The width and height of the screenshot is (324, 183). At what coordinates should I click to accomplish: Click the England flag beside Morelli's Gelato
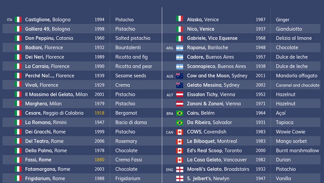pos(179,169)
